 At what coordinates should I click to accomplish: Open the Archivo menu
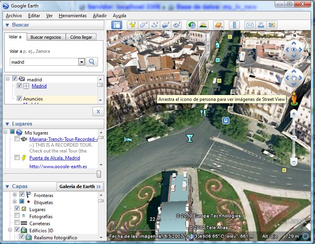[x=14, y=16]
